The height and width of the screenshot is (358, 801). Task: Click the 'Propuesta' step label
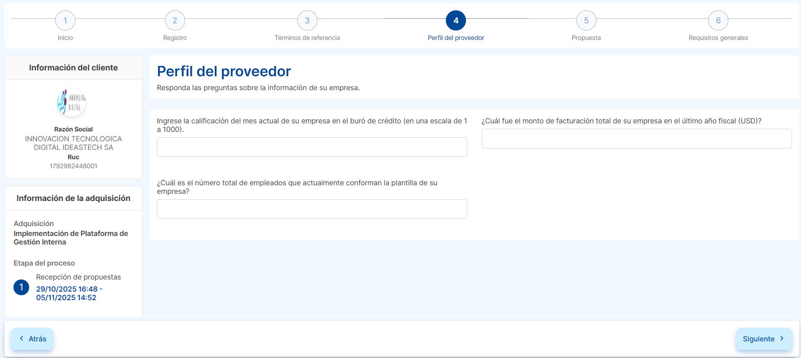[x=586, y=38]
